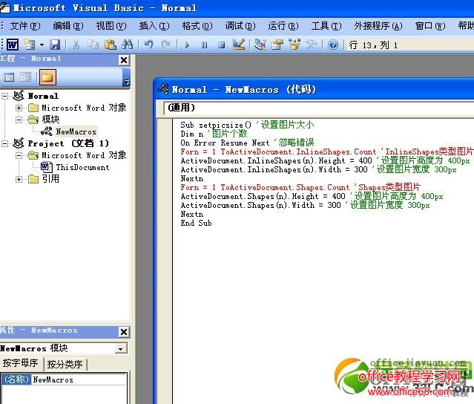This screenshot has width=474, height=404.
Task: Click the View Code icon in Project panel
Action: pyautogui.click(x=9, y=77)
